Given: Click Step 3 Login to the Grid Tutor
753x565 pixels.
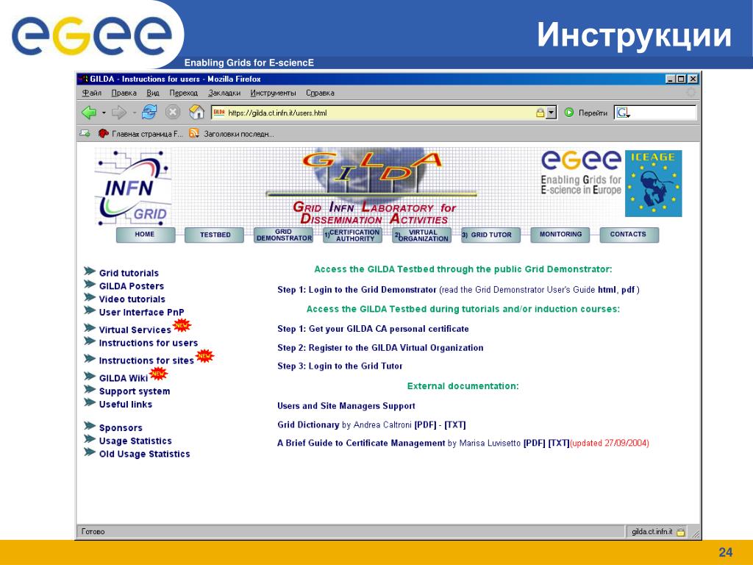Looking at the screenshot, I should 340,366.
